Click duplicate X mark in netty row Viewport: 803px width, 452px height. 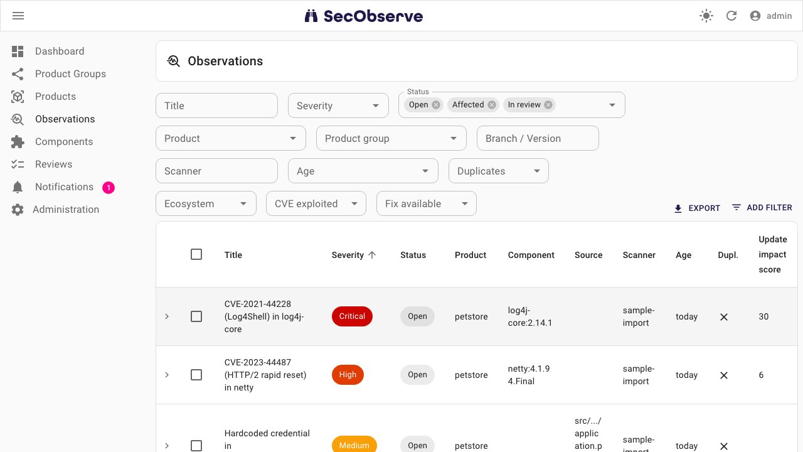point(724,375)
